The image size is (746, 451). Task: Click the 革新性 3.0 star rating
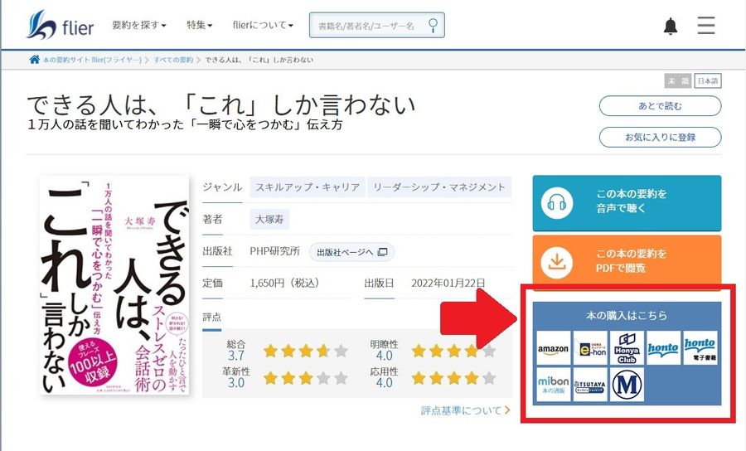coord(305,378)
